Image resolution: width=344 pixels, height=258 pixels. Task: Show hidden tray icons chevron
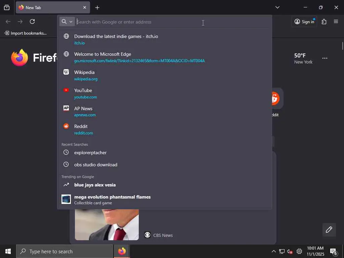pyautogui.click(x=273, y=251)
